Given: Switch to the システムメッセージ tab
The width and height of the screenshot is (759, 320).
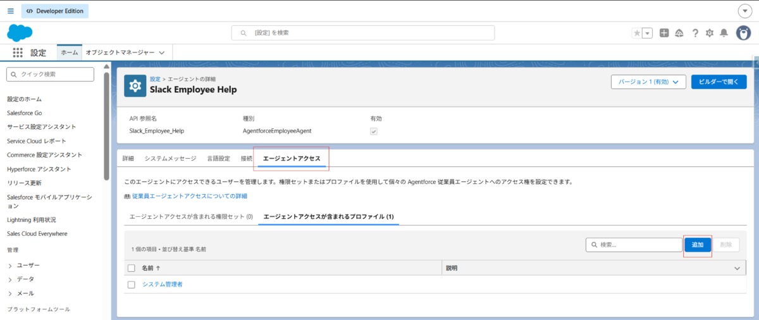Looking at the screenshot, I should click(x=170, y=158).
